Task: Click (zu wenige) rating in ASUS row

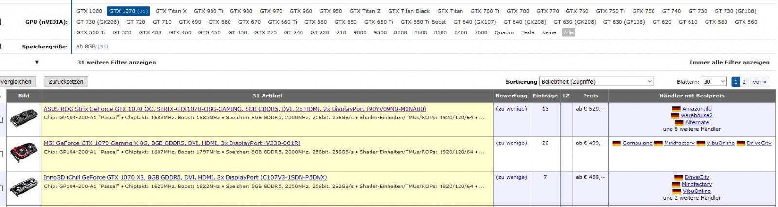Action: coord(511,109)
